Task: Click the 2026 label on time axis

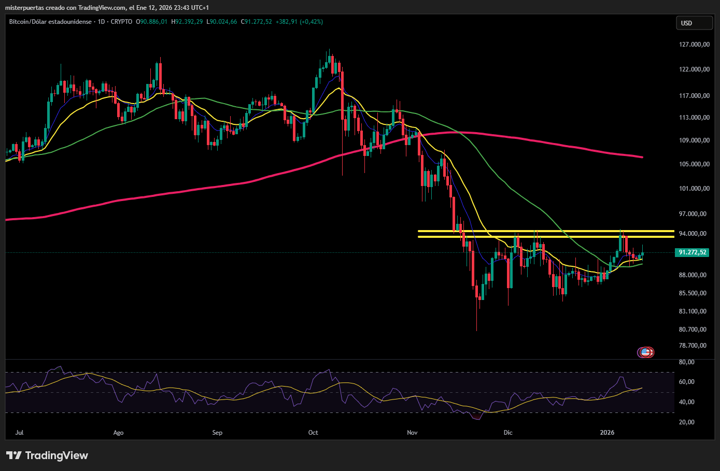Action: (607, 433)
